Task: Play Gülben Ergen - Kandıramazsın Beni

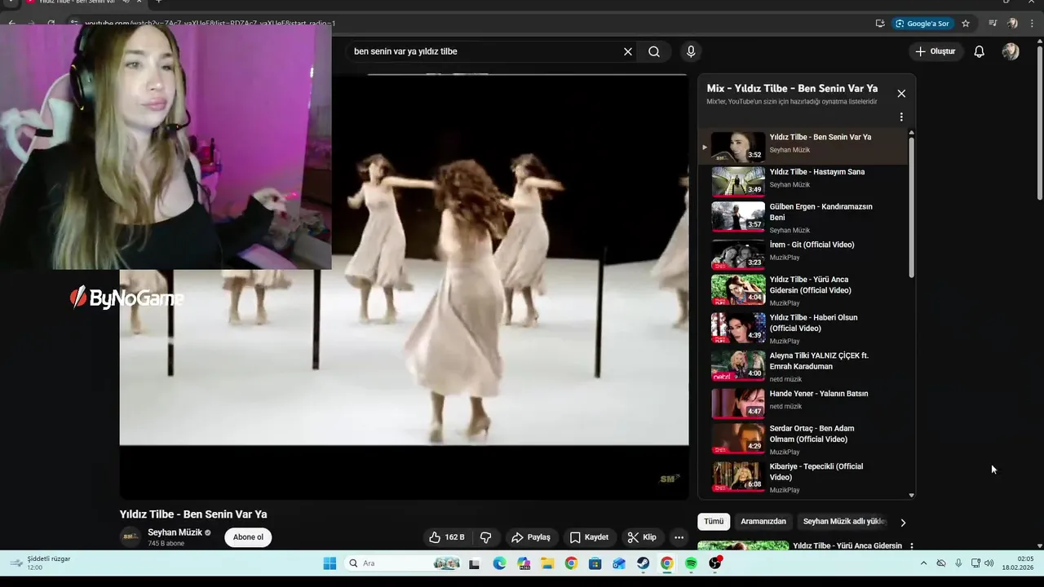Action: [x=803, y=218]
